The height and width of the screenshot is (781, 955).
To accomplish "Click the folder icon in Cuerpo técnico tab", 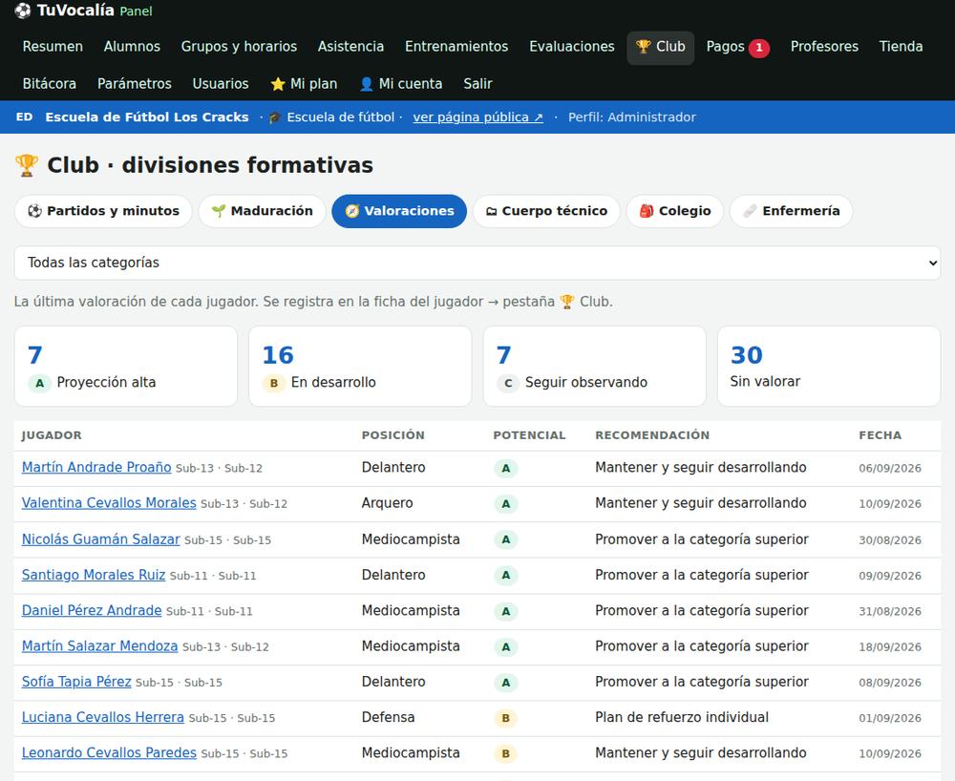I will [491, 211].
